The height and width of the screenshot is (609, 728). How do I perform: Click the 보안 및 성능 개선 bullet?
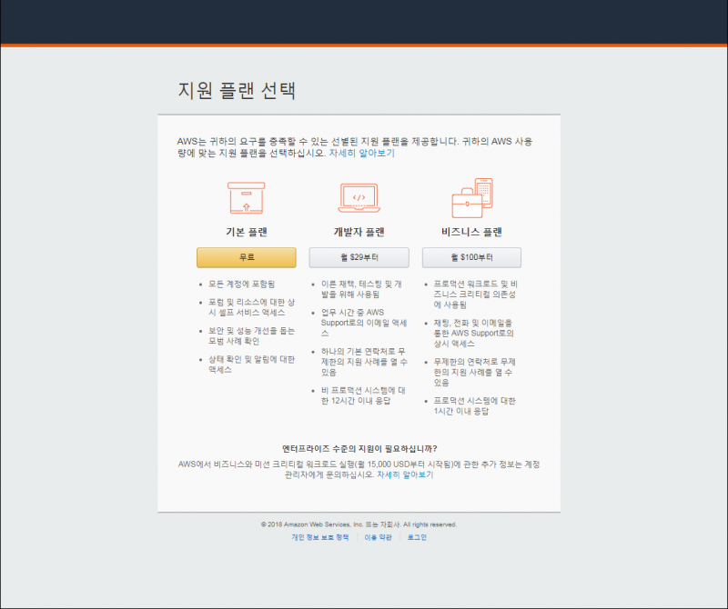click(x=252, y=335)
